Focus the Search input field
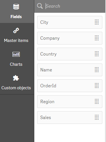Image resolution: width=106 pixels, height=142 pixels. pyautogui.click(x=75, y=6)
